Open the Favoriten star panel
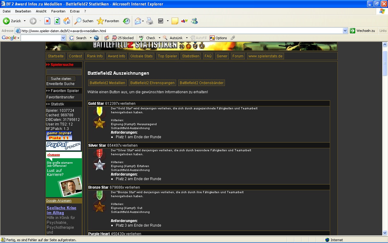Image resolution: width=388 pixels, height=243 pixels. coord(108,21)
